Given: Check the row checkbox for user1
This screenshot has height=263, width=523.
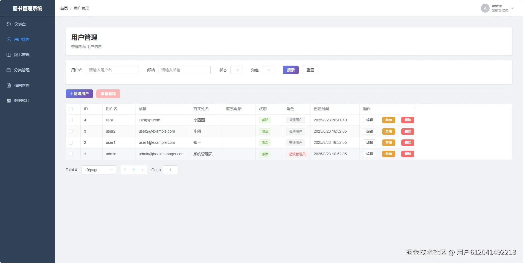Looking at the screenshot, I should (71, 143).
